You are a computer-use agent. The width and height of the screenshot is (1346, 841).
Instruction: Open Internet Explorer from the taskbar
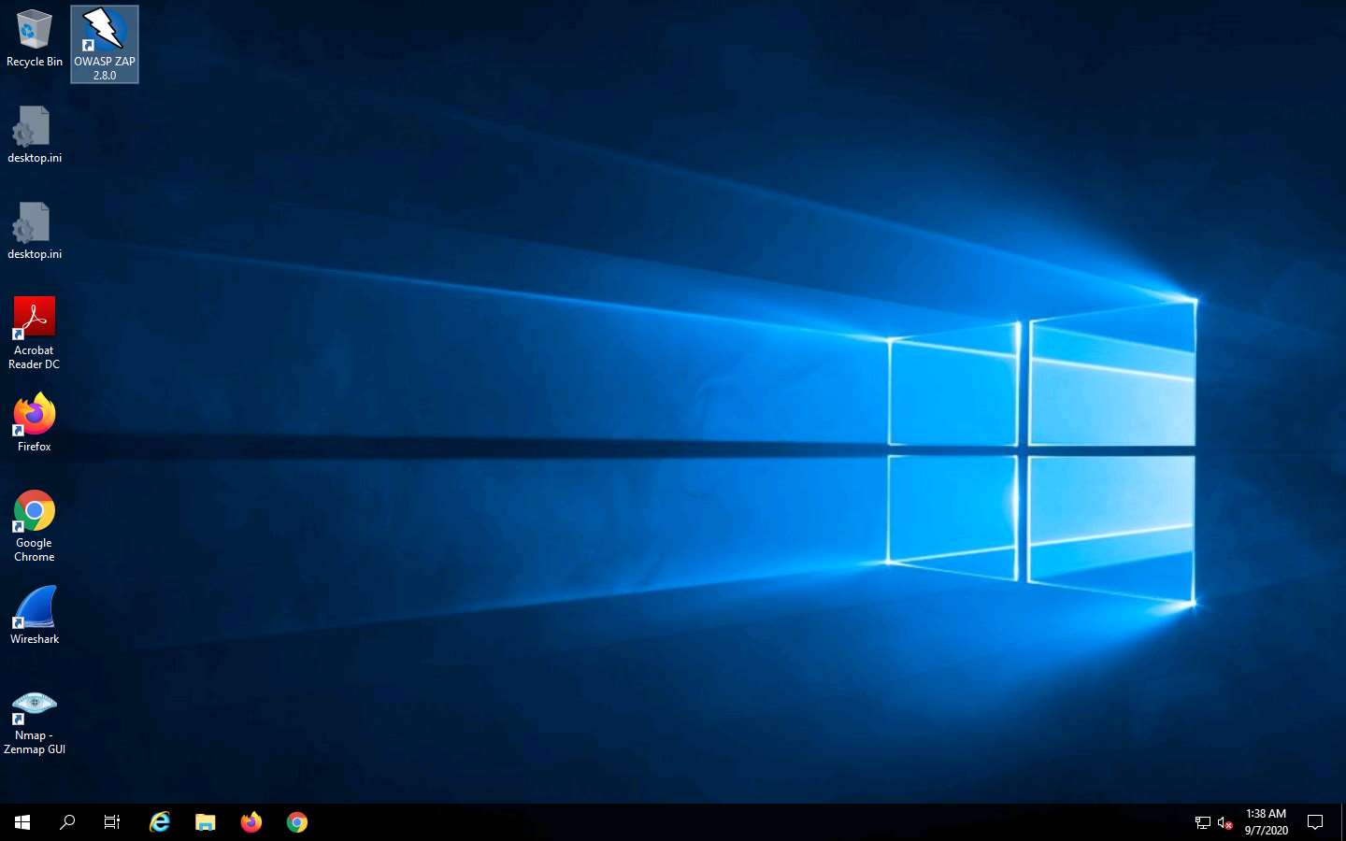(x=159, y=822)
